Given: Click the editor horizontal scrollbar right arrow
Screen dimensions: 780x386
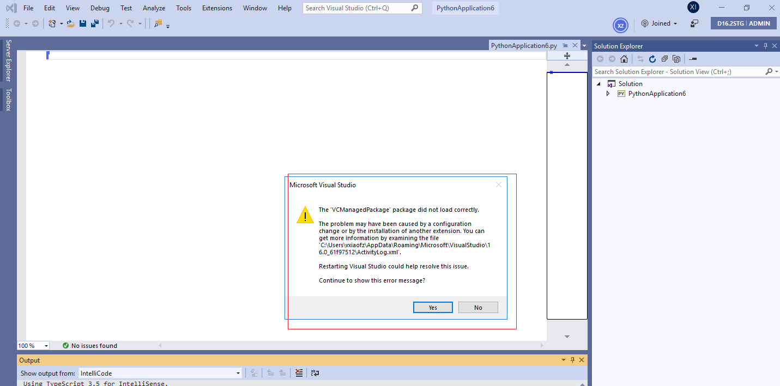Looking at the screenshot, I should pyautogui.click(x=542, y=346).
